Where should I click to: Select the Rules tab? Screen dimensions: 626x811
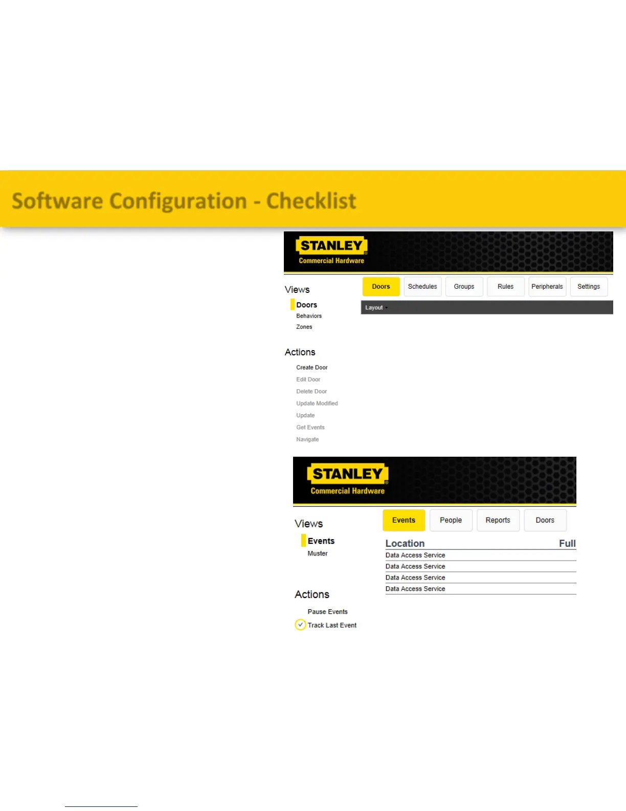[x=505, y=287]
